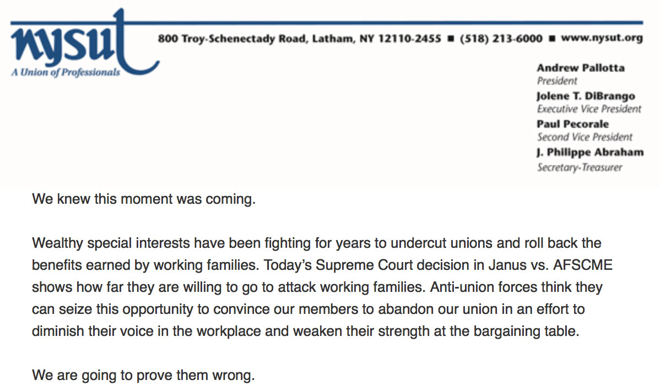
Task: Select the name Jolene T. DiBrango
Action: pyautogui.click(x=586, y=96)
